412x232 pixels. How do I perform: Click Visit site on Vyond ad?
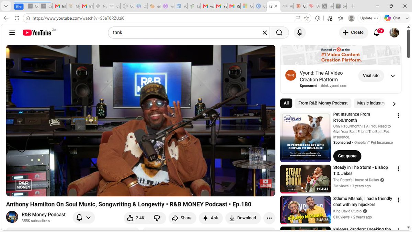(x=371, y=76)
